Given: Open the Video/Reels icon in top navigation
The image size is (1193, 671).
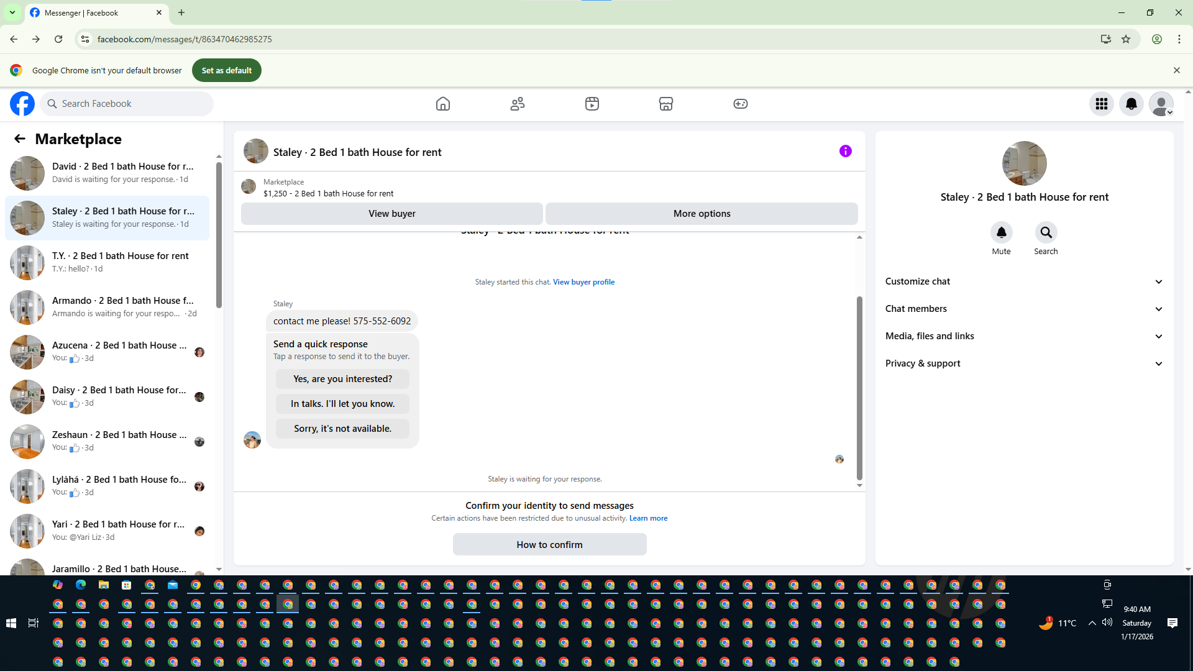Looking at the screenshot, I should (x=592, y=104).
